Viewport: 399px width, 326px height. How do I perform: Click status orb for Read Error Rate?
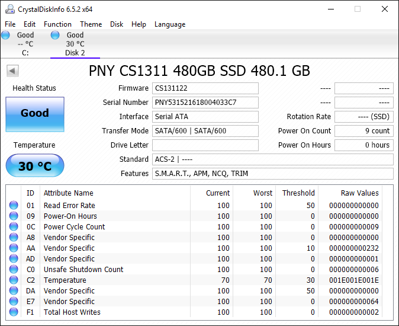(x=14, y=206)
